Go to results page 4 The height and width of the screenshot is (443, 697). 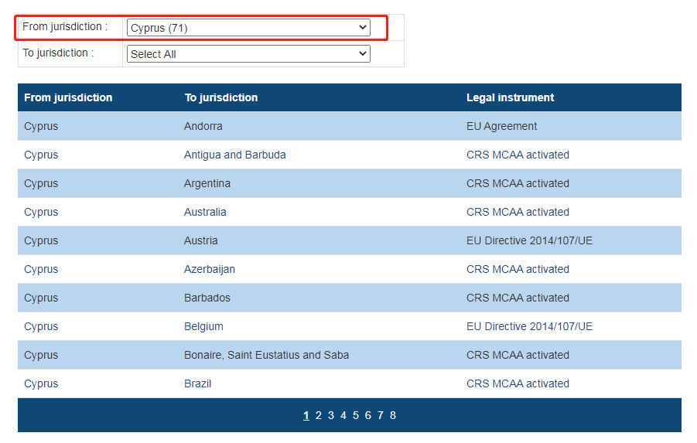click(343, 415)
